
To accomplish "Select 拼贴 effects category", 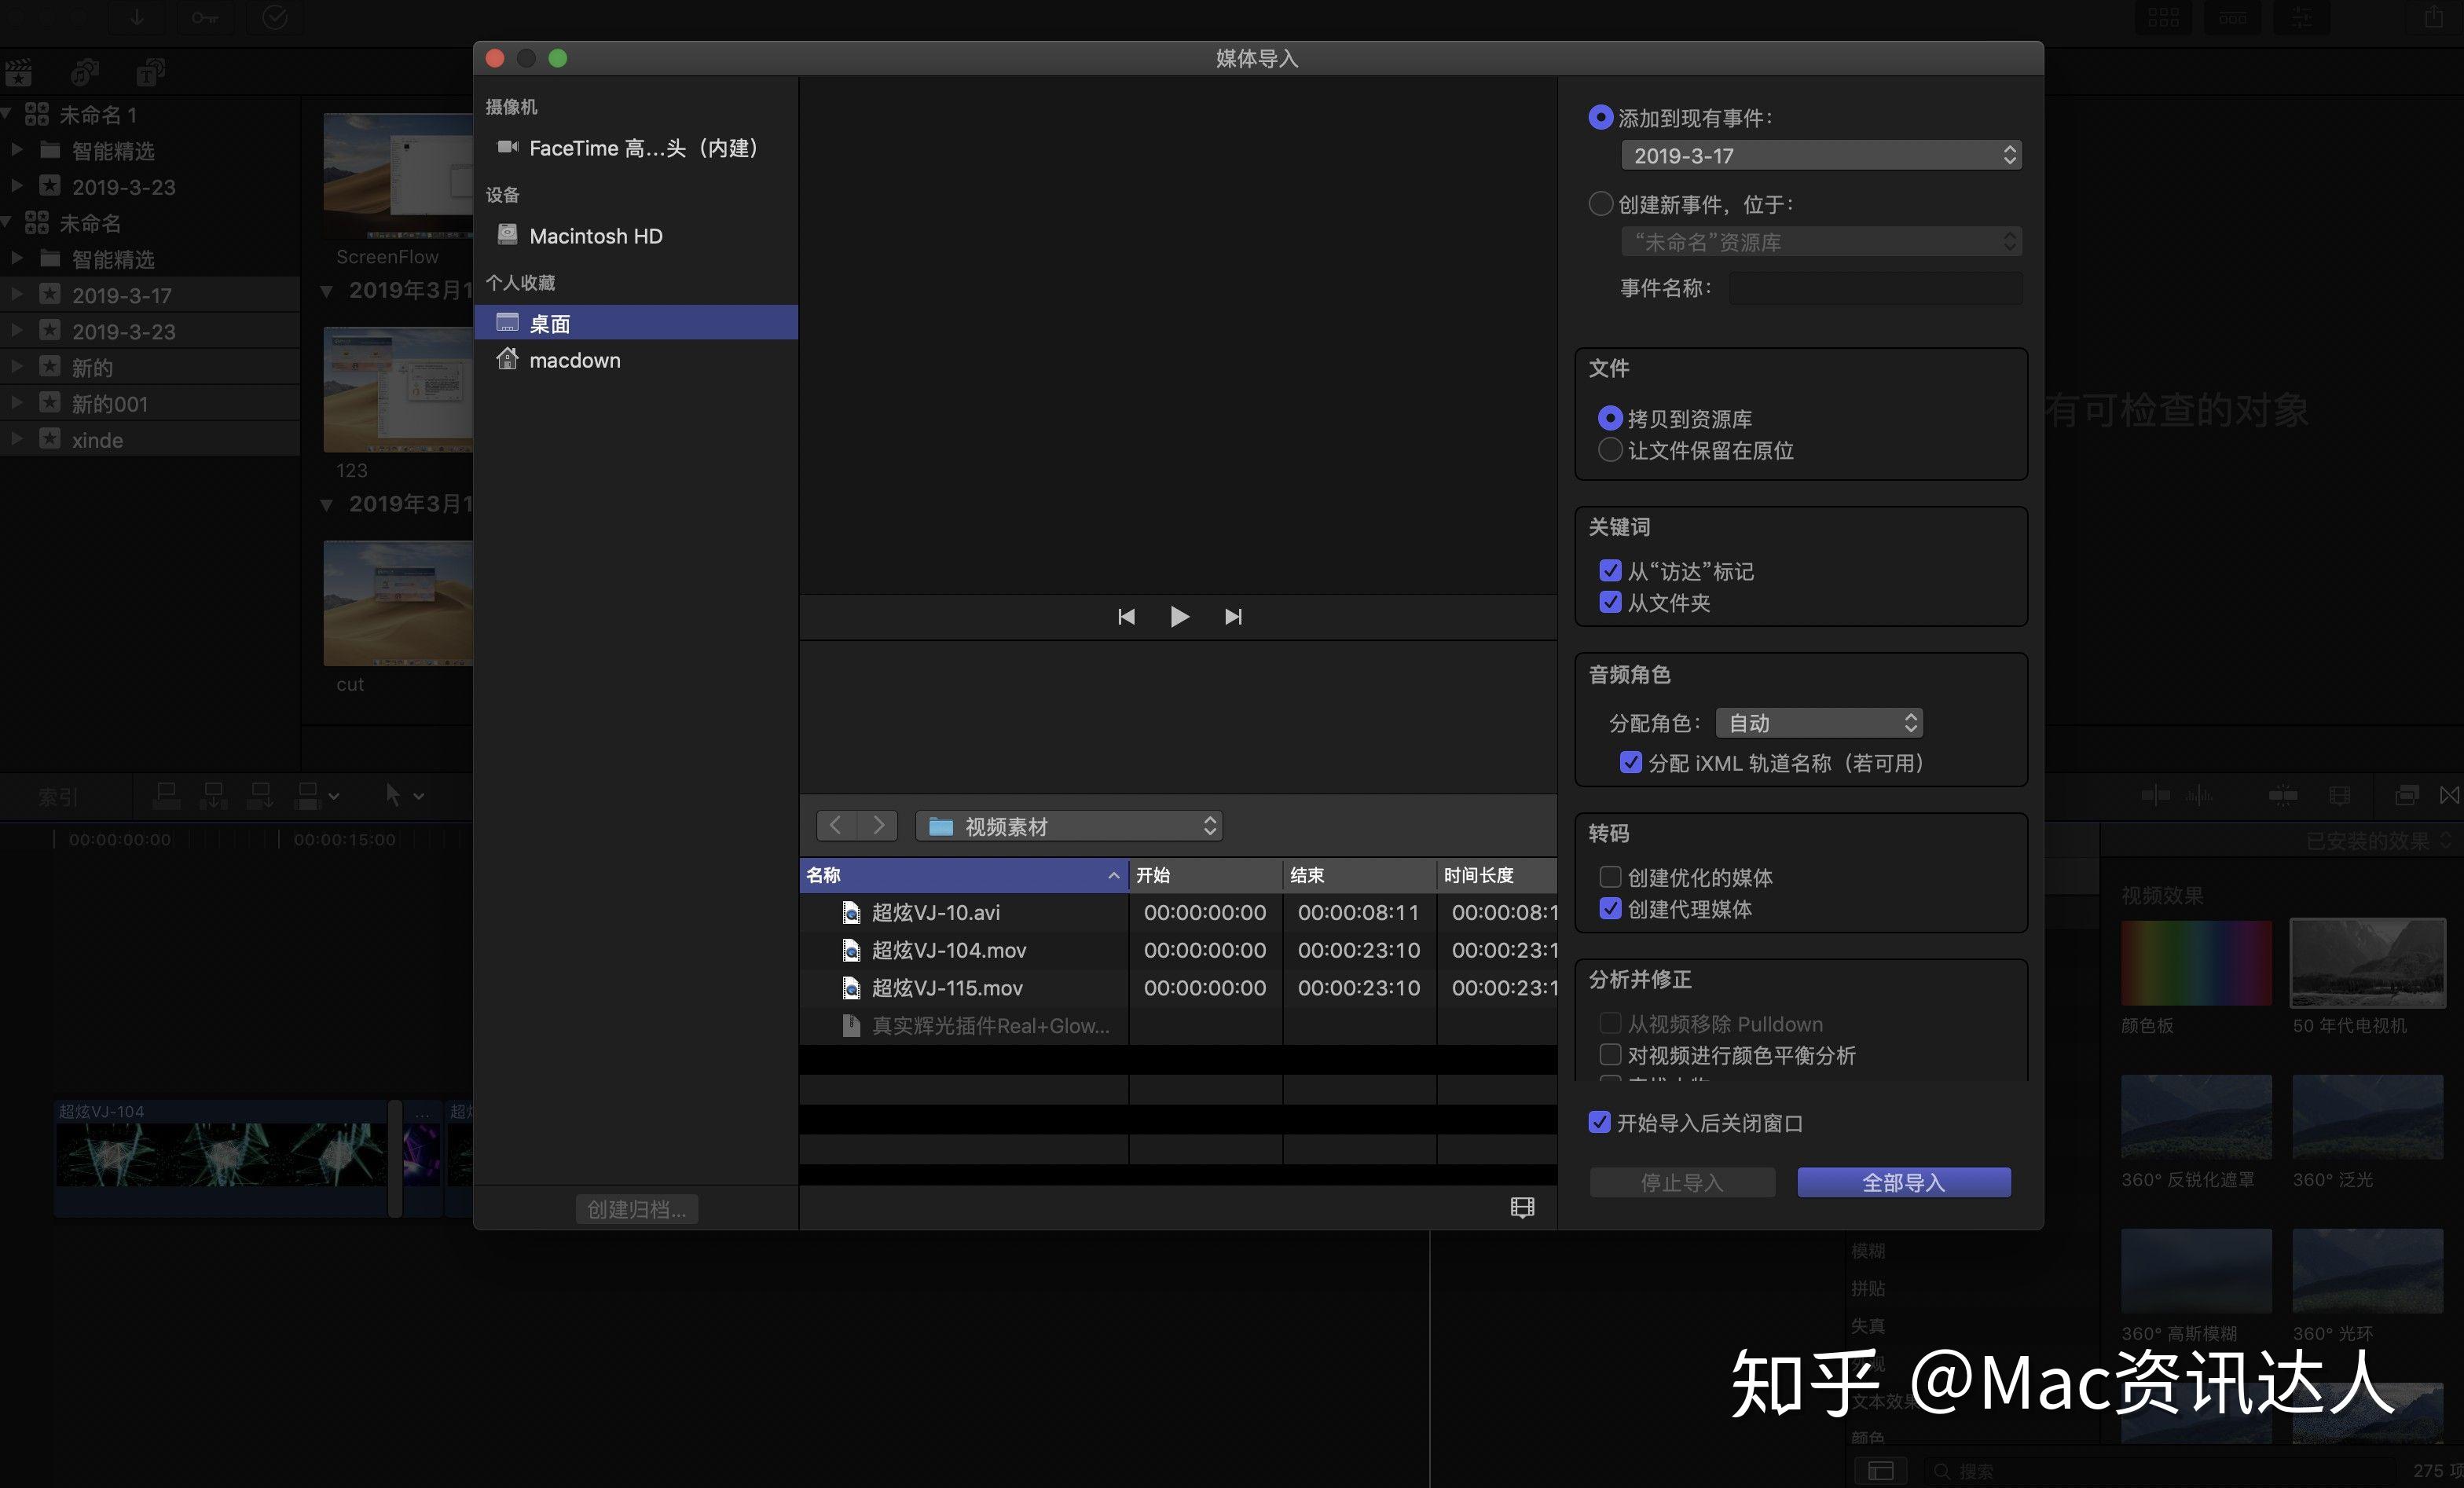I will tap(1868, 1288).
